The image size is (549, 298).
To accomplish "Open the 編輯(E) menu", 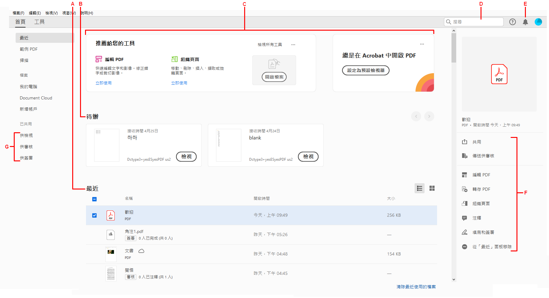I will click(35, 13).
